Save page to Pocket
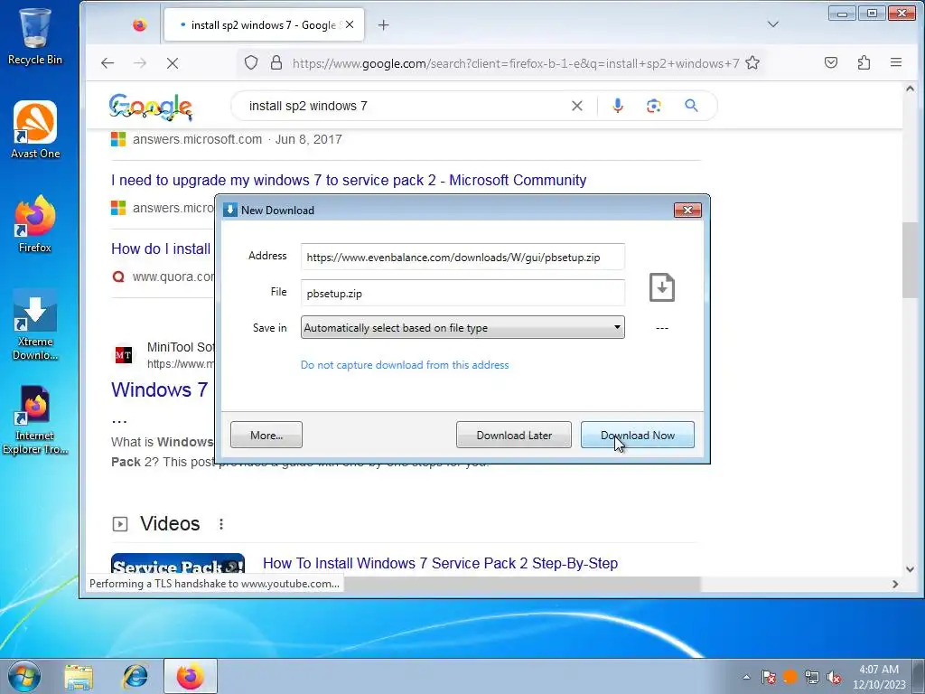This screenshot has width=925, height=694. (831, 62)
